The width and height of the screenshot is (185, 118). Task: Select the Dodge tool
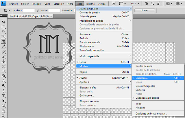coord(3,86)
